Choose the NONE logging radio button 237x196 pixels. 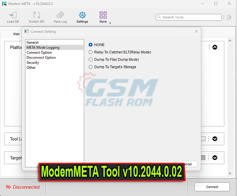pyautogui.click(x=91, y=45)
